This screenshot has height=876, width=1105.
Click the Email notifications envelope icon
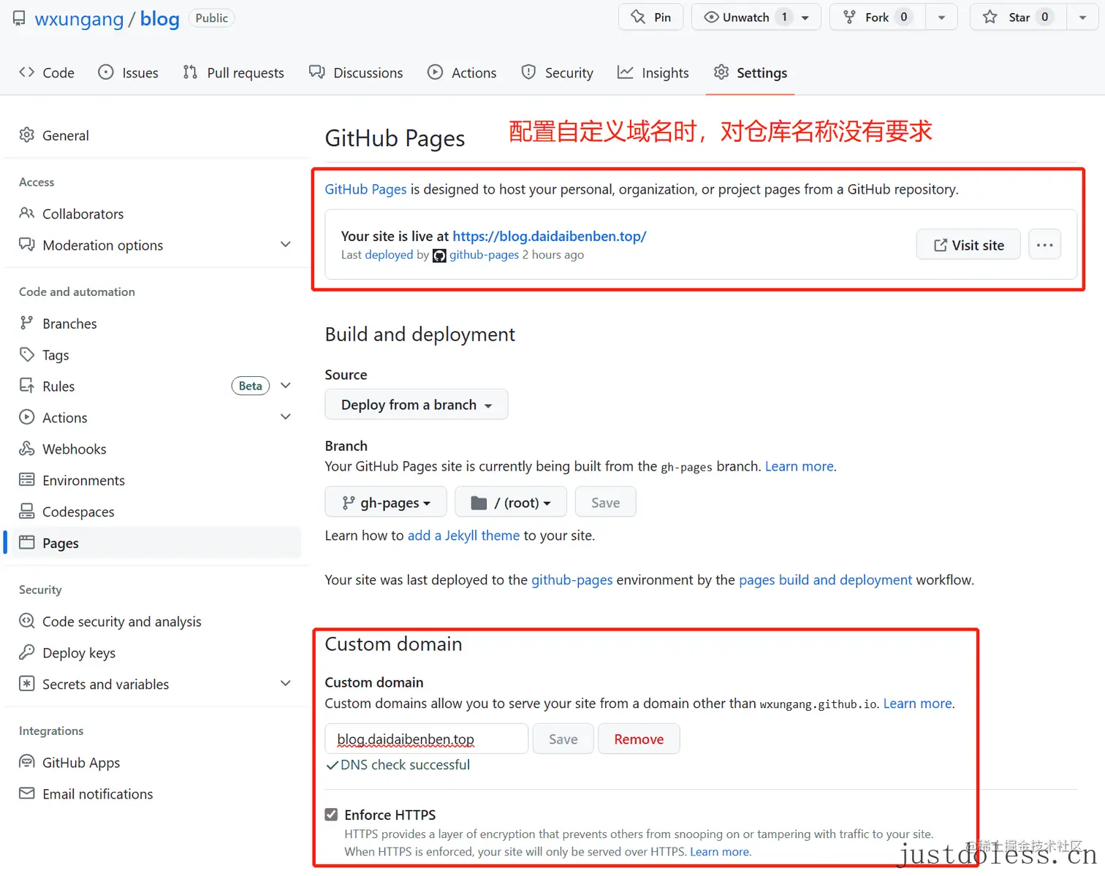[27, 793]
